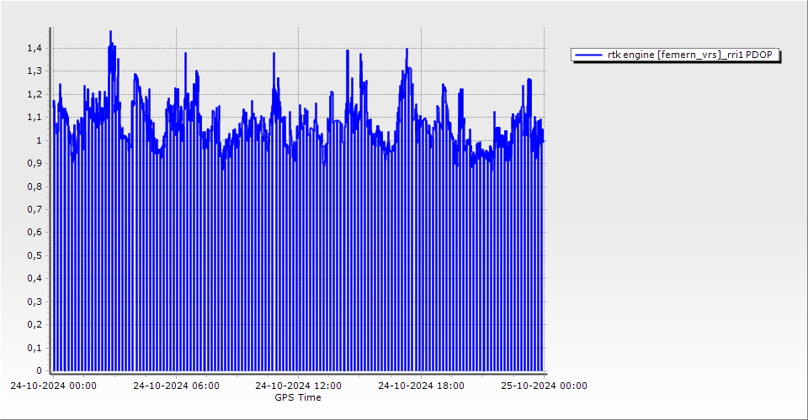The image size is (808, 420).
Task: Click the 1,4 value on the y-axis
Action: click(x=33, y=49)
